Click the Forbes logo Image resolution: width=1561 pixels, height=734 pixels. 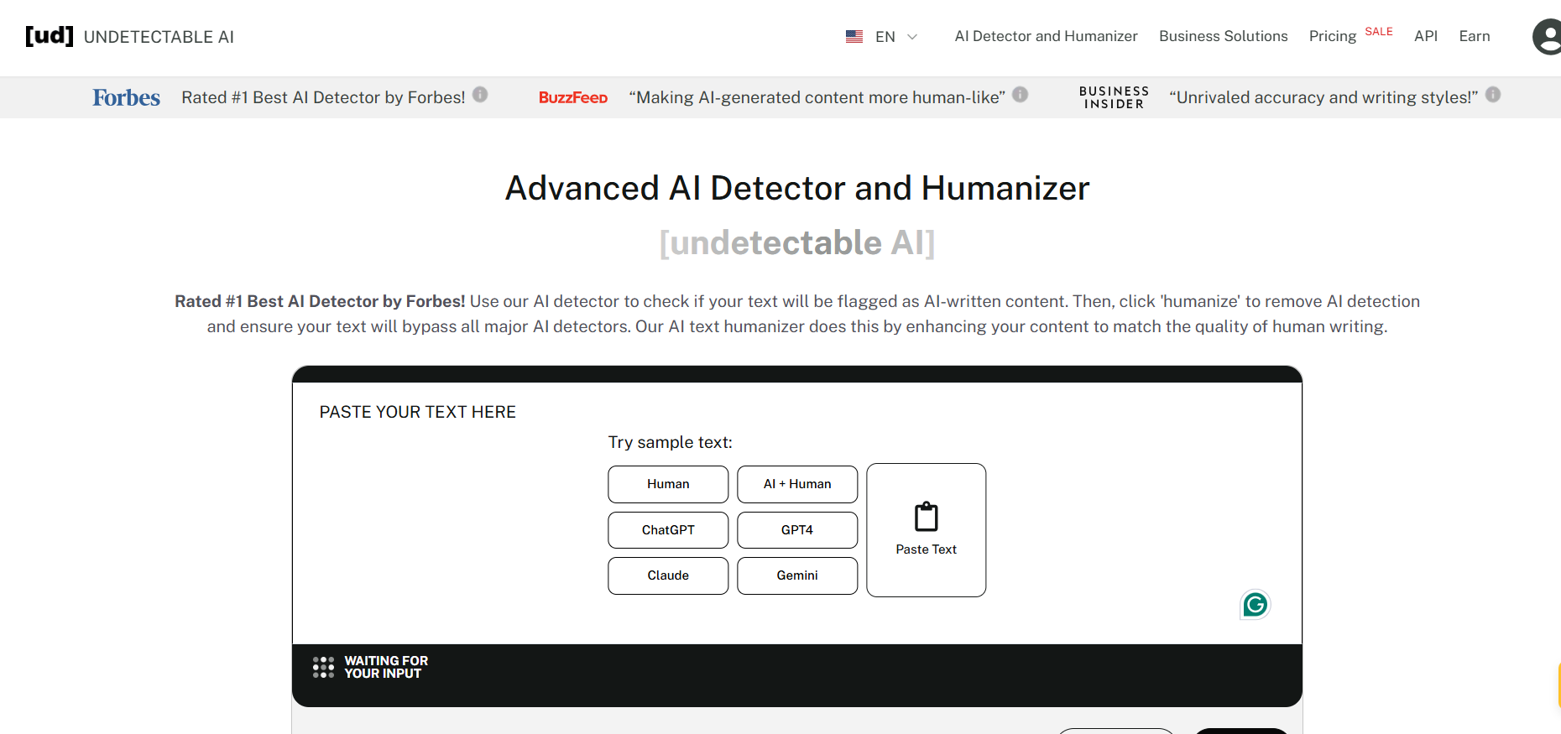[x=126, y=97]
